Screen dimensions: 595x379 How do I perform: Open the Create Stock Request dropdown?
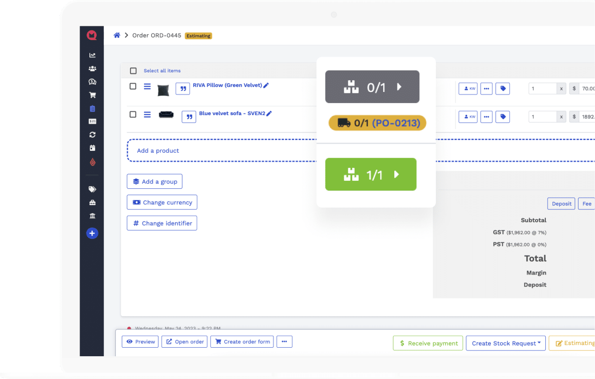(x=506, y=343)
